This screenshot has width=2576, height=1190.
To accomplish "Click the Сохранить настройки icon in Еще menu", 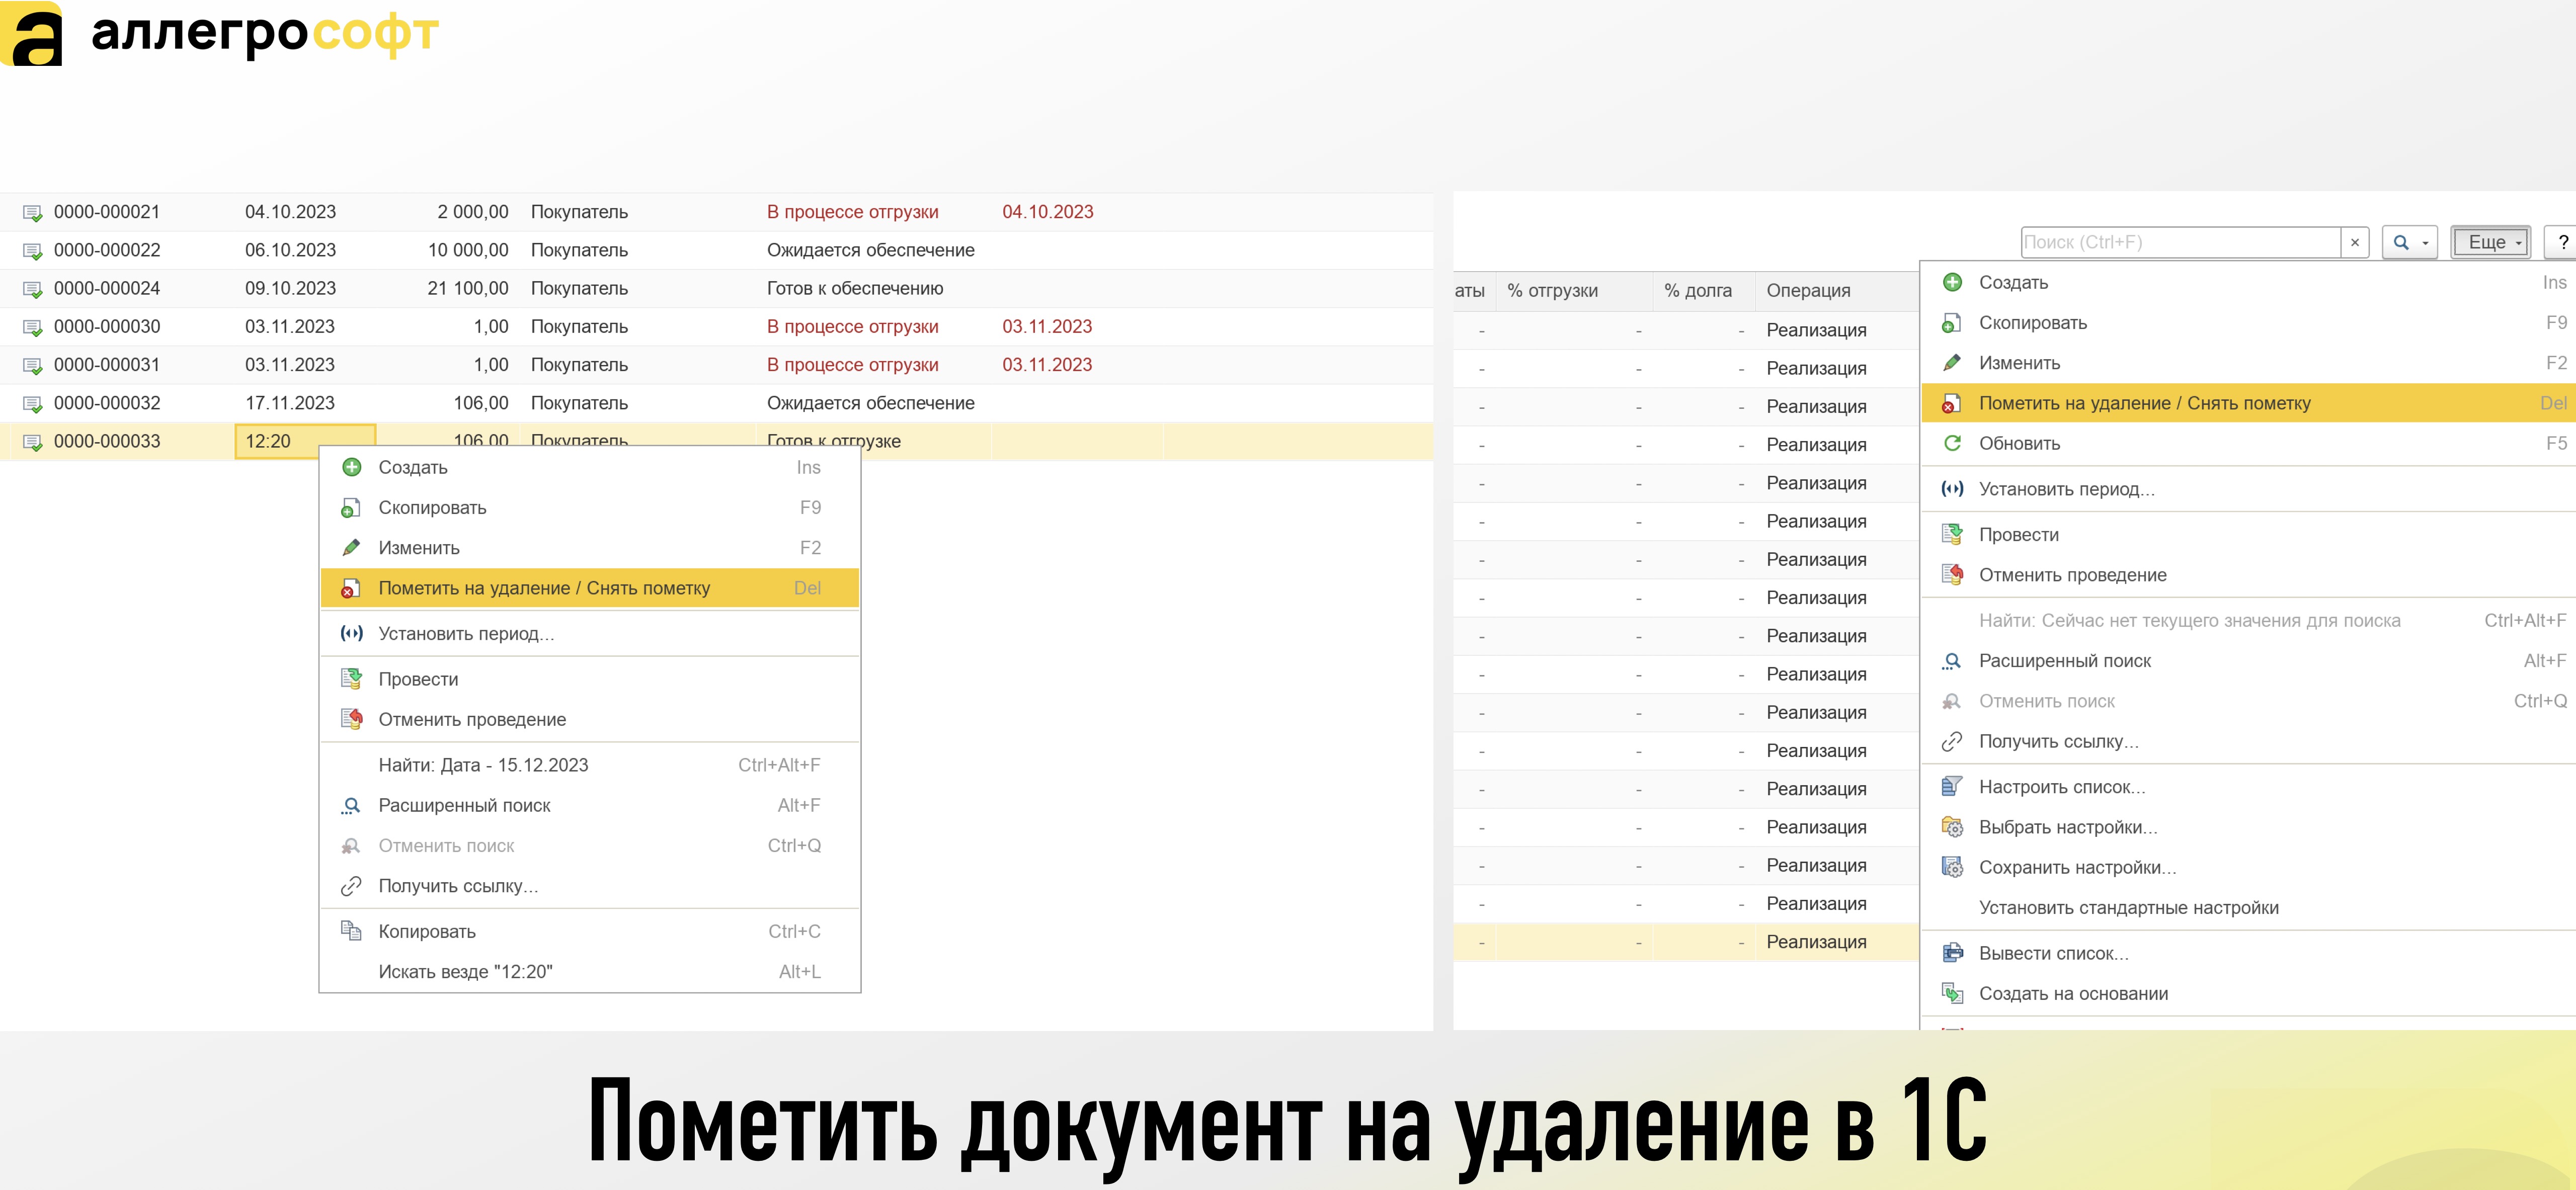I will 1952,867.
